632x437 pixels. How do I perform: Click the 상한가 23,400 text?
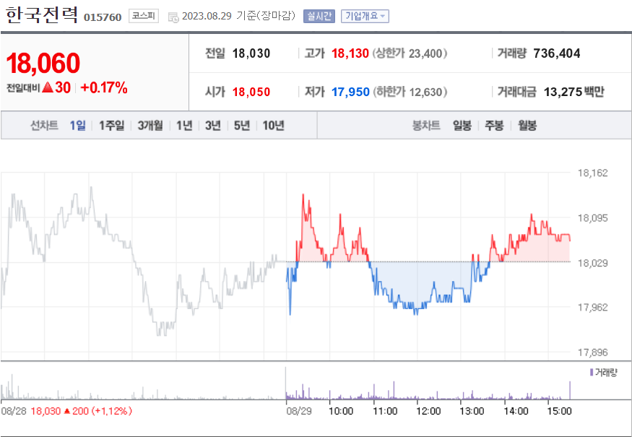[410, 53]
